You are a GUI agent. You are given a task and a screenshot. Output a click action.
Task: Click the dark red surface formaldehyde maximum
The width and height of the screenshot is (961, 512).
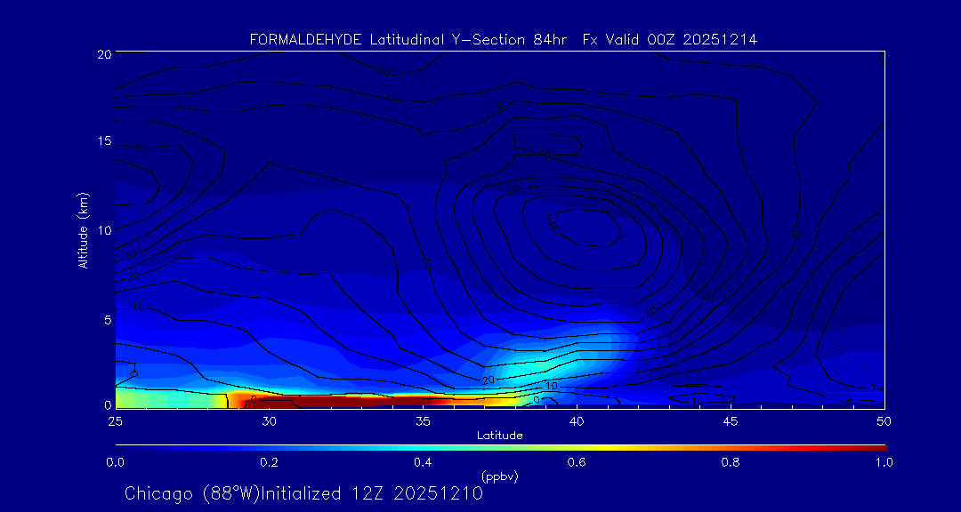(338, 402)
